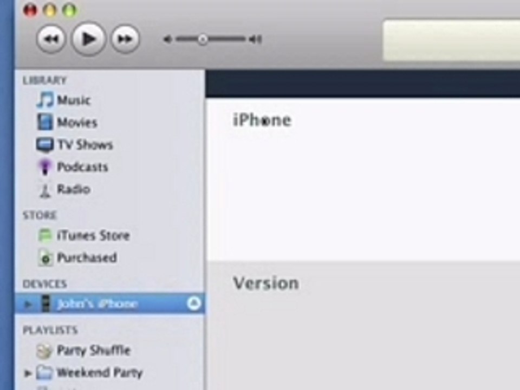This screenshot has width=520, height=390.
Task: Close the iTunes window
Action: 30,10
